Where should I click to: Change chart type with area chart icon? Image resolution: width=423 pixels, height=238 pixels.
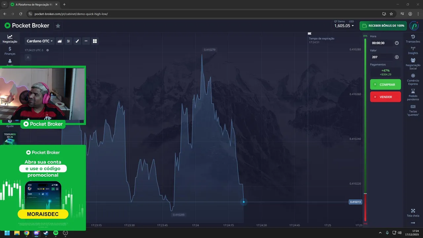point(60,41)
